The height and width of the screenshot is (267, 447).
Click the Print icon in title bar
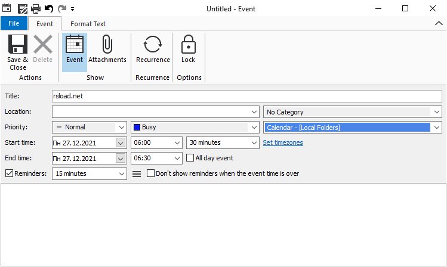(36, 9)
